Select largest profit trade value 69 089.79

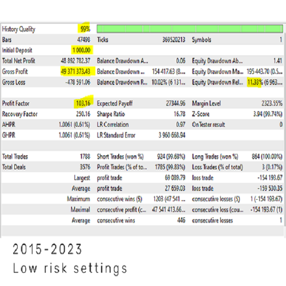[175, 178]
